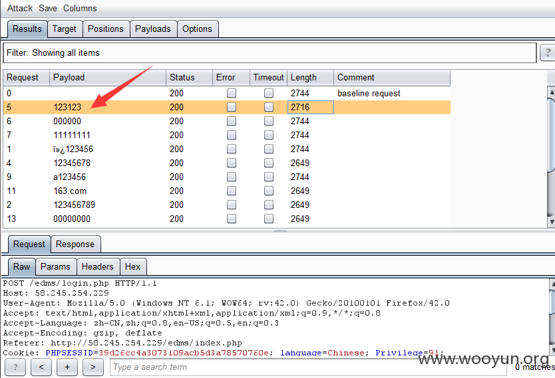
Task: Sort by the Error column header
Action: tap(232, 78)
